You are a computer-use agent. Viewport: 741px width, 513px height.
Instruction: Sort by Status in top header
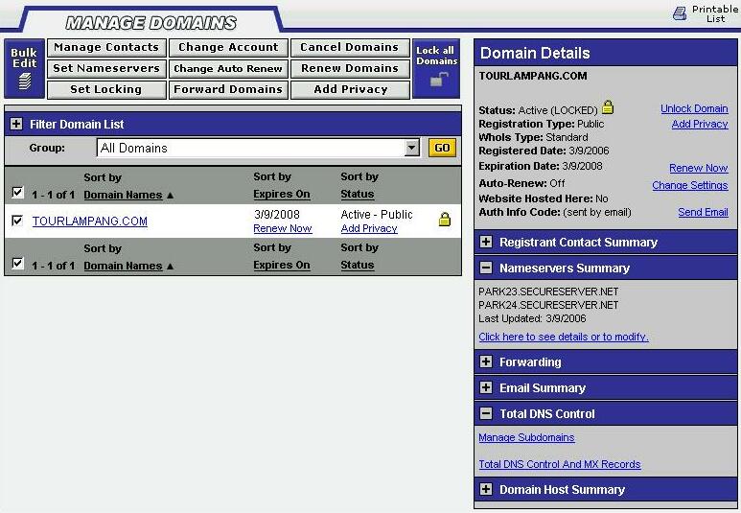[x=358, y=194]
